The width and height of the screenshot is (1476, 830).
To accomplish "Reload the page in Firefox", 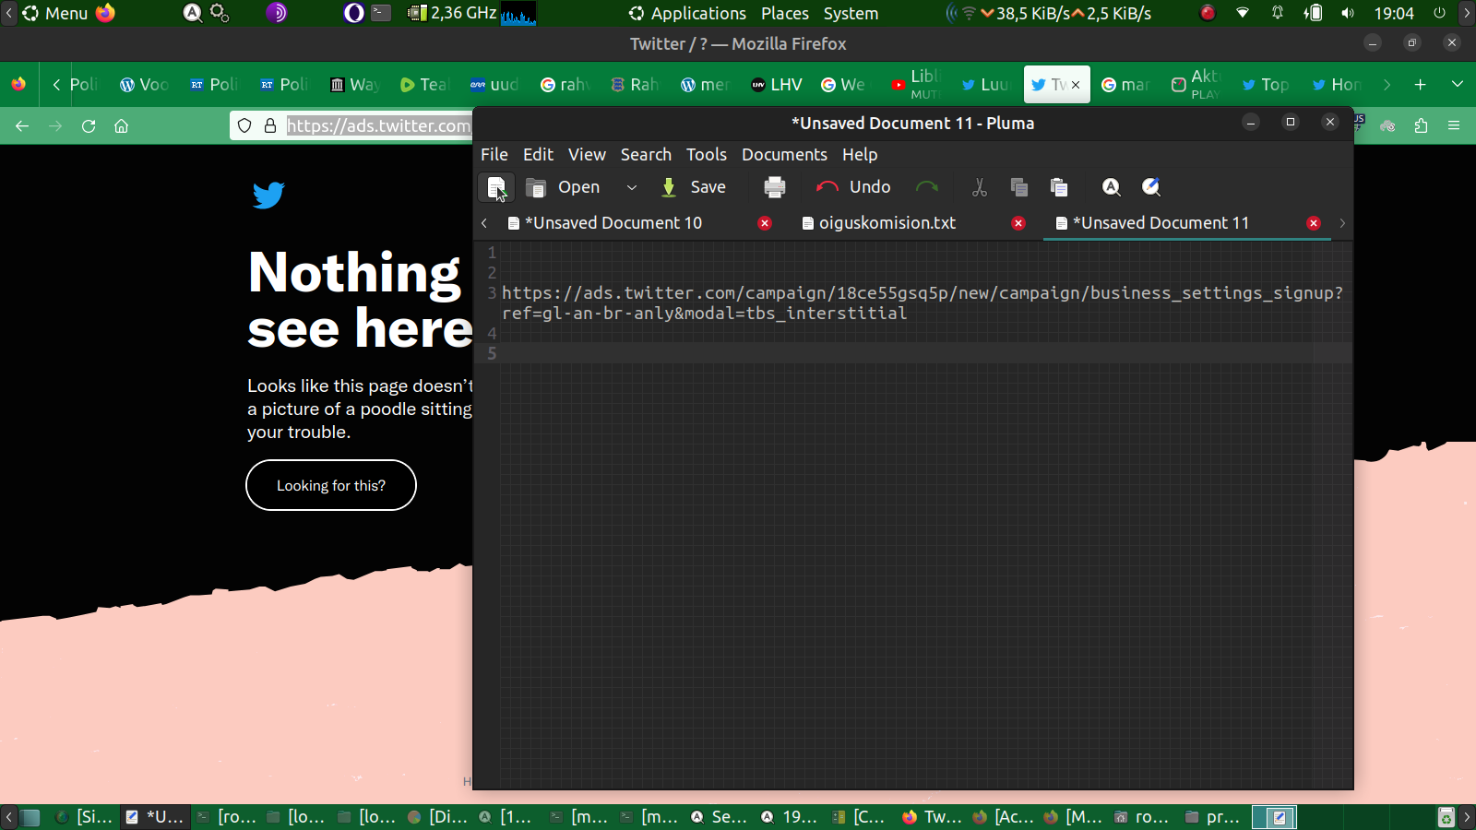I will [89, 125].
